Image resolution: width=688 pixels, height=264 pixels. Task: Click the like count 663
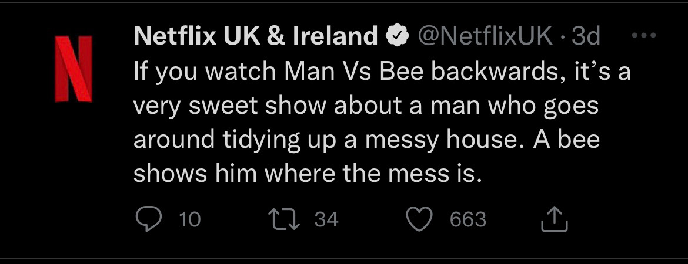click(x=468, y=220)
